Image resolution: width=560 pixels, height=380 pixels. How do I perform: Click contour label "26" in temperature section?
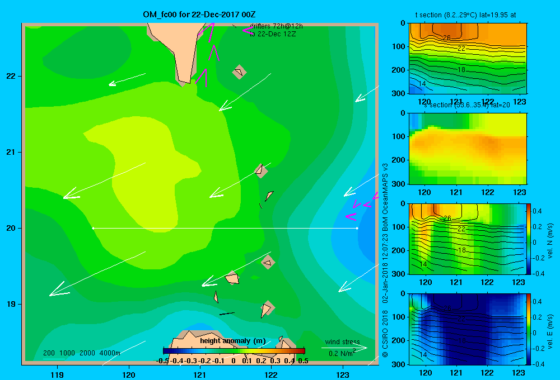[x=447, y=37]
